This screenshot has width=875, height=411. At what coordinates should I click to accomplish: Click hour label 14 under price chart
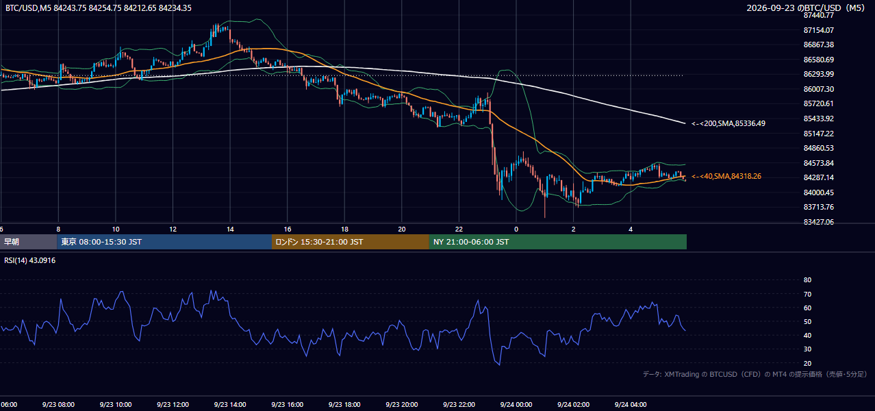point(230,229)
